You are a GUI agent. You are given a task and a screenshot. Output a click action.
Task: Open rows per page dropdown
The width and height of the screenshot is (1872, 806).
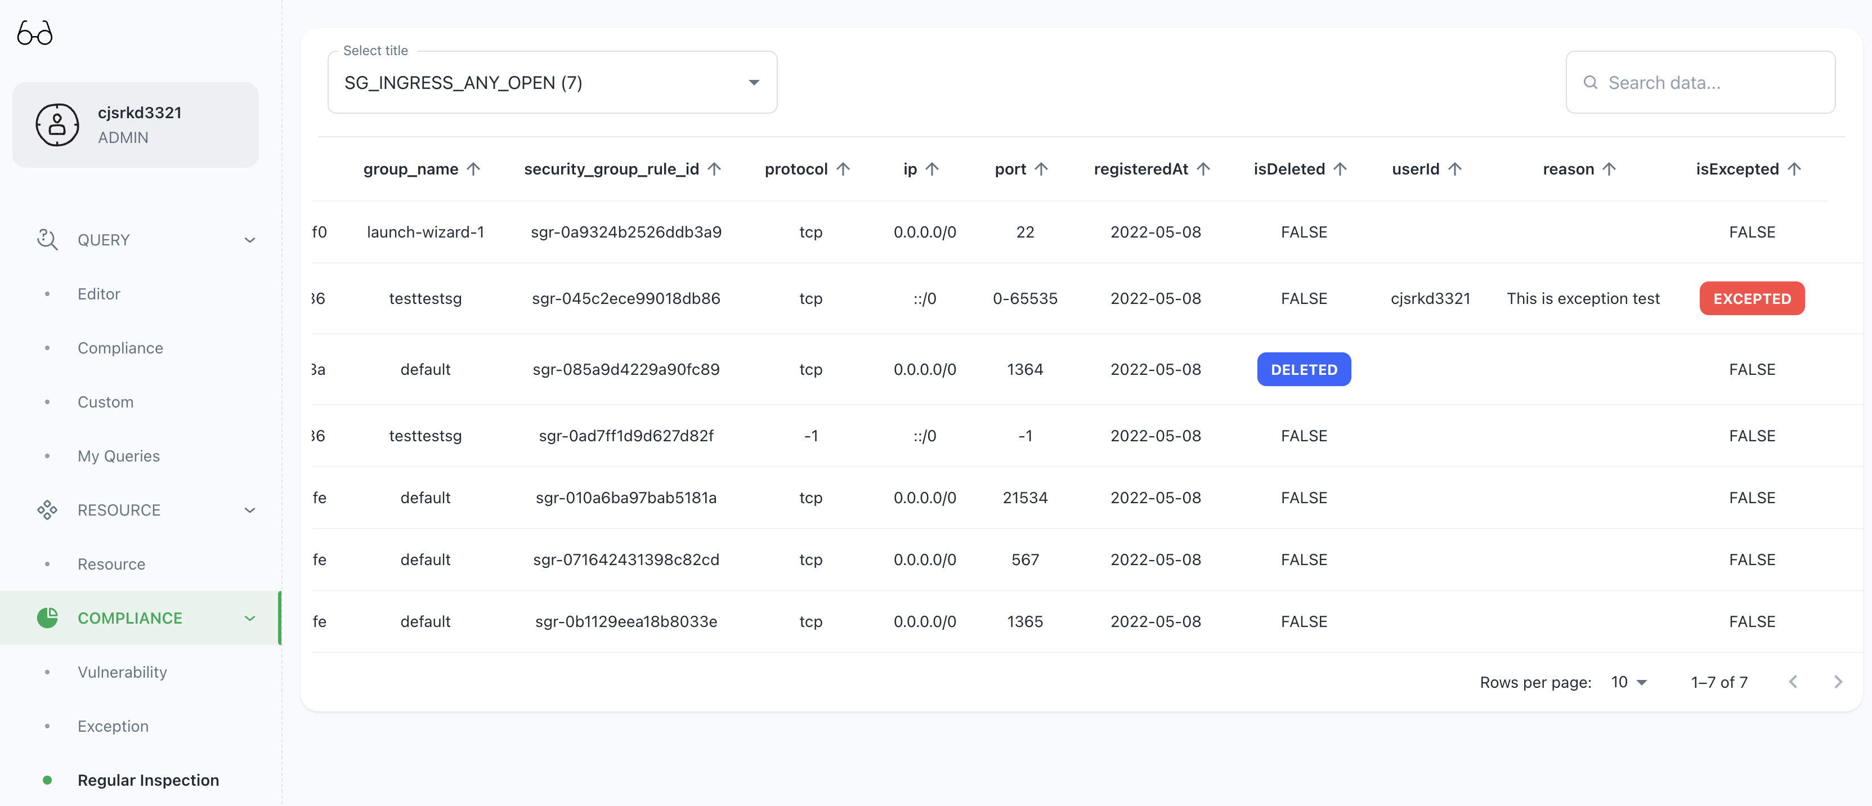pyautogui.click(x=1628, y=682)
